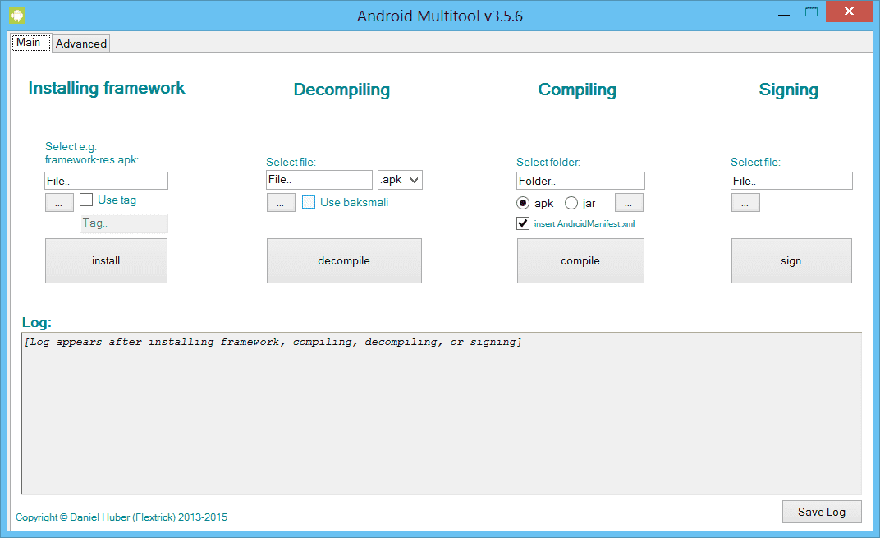Browse for framework file with ellipsis button
880x538 pixels.
tap(59, 202)
